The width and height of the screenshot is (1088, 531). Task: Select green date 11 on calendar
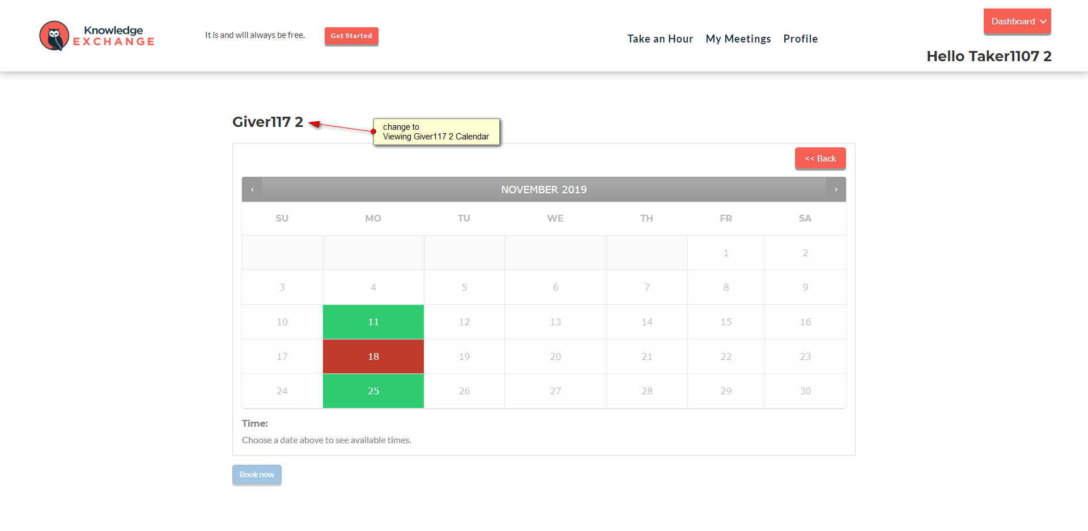tap(373, 322)
